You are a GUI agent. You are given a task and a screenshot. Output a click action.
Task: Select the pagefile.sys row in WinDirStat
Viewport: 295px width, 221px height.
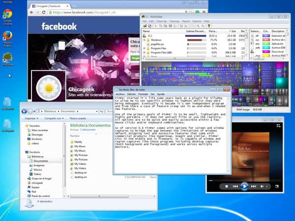[194, 44]
